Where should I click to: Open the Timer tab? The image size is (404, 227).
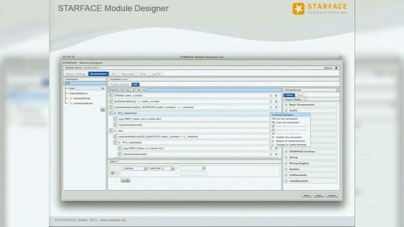coord(143,74)
